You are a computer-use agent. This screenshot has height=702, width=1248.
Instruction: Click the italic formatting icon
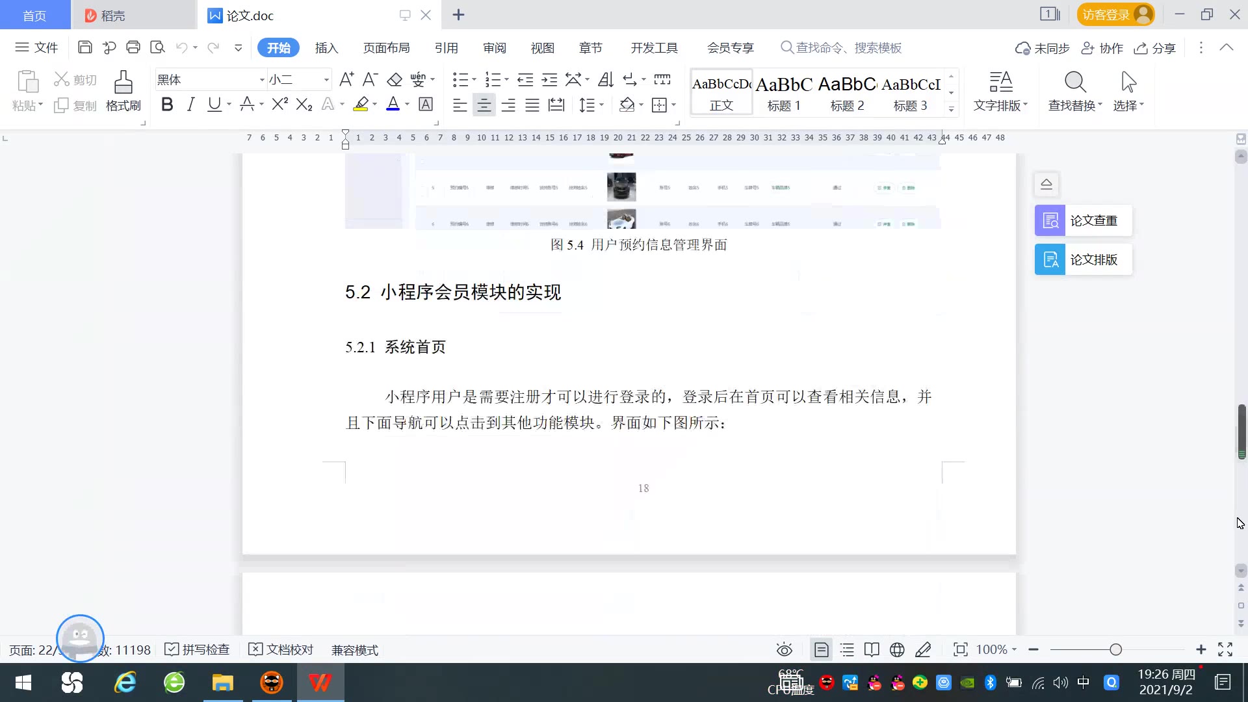tap(190, 105)
